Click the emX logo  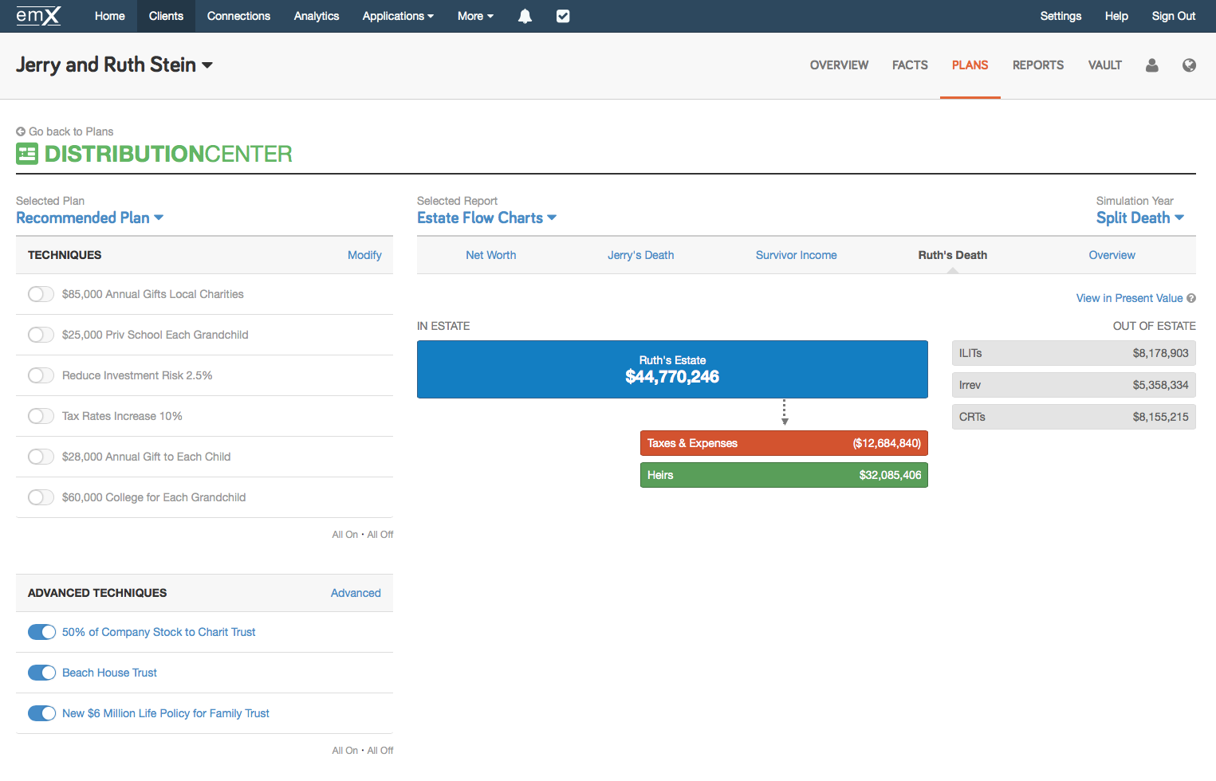click(38, 16)
